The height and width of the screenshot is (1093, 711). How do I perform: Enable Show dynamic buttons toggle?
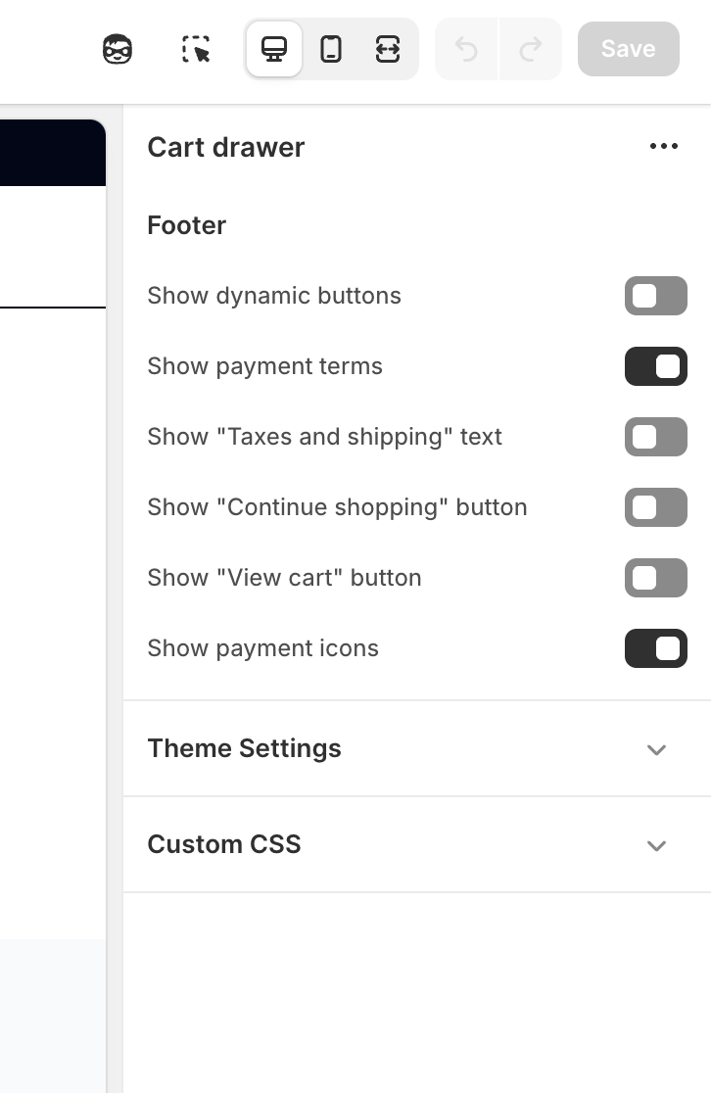point(655,296)
